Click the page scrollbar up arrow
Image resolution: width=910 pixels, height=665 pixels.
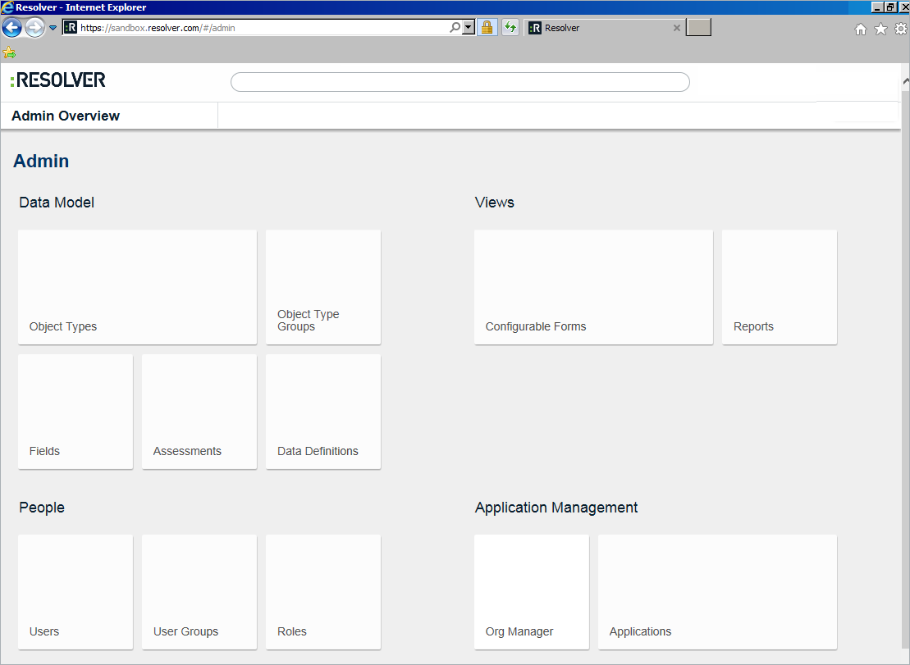coord(905,82)
